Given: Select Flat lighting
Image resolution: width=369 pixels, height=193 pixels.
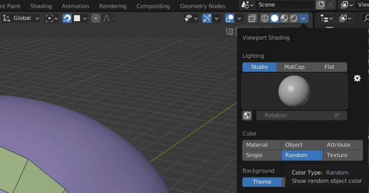Looking at the screenshot, I should (x=329, y=67).
